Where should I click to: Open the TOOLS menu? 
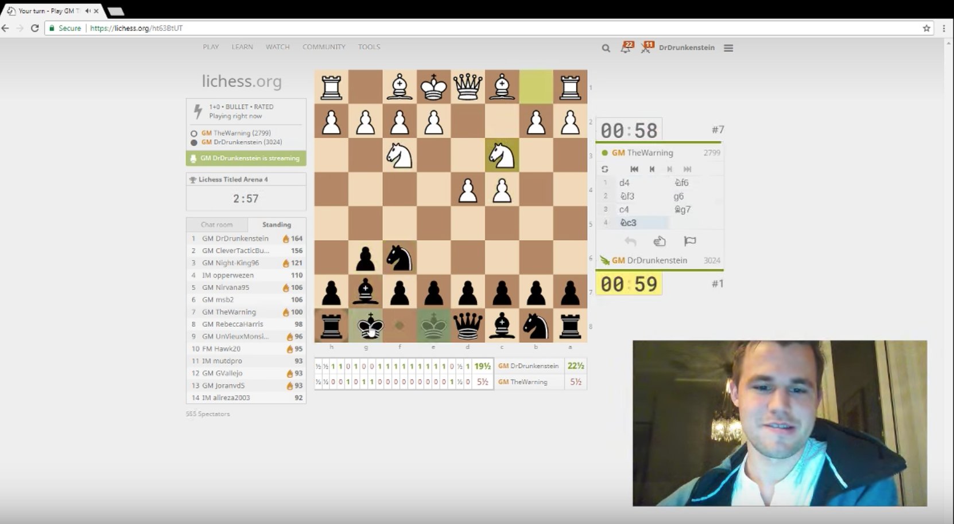coord(369,47)
